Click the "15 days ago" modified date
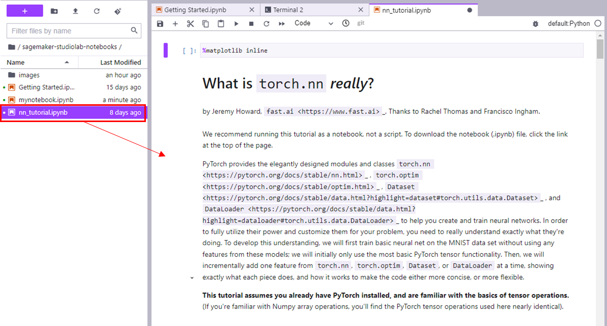The height and width of the screenshot is (326, 607). 123,87
